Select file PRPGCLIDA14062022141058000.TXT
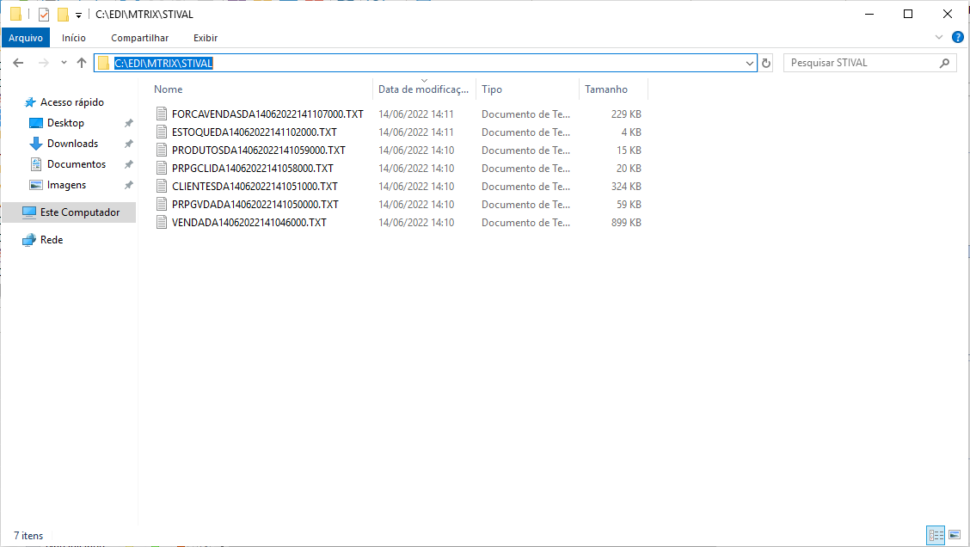970x547 pixels. 253,169
